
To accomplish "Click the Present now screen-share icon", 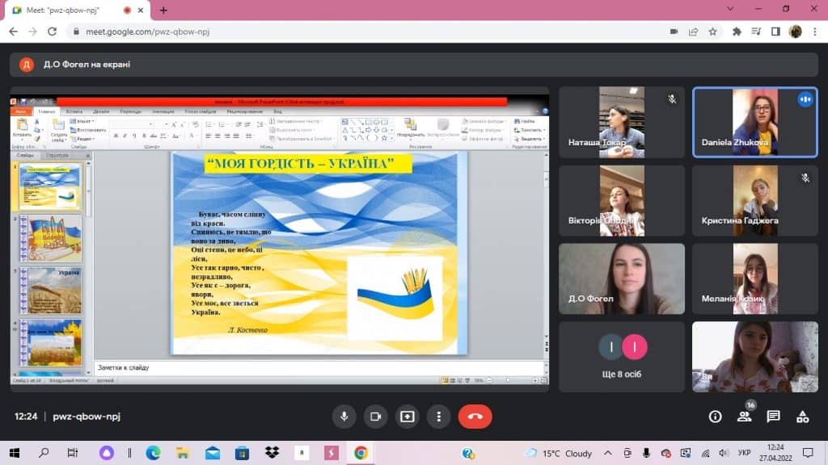I will click(x=407, y=417).
